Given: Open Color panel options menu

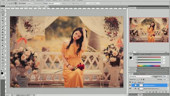Looking at the screenshot, I should pyautogui.click(x=168, y=54).
